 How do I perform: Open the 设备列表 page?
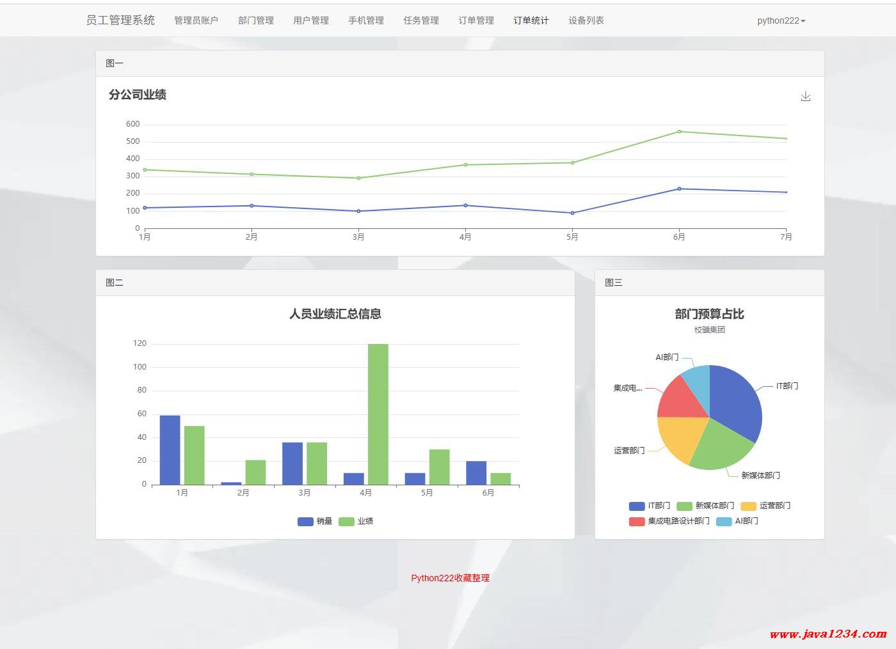[586, 20]
